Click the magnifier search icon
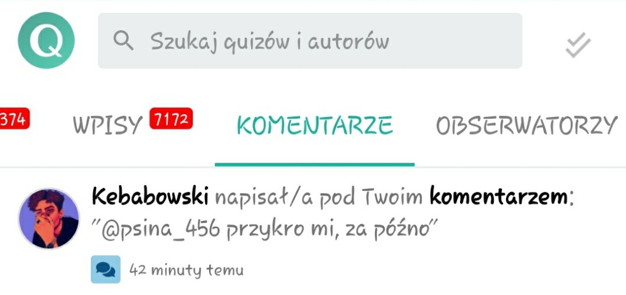This screenshot has width=626, height=295. (123, 41)
